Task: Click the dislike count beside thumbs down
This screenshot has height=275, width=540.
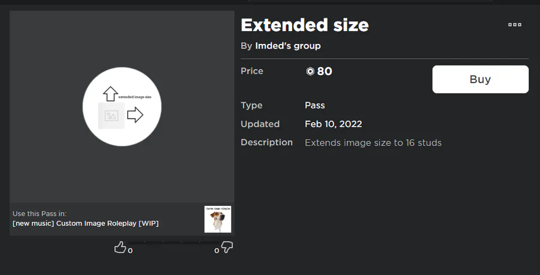Action: tap(217, 251)
